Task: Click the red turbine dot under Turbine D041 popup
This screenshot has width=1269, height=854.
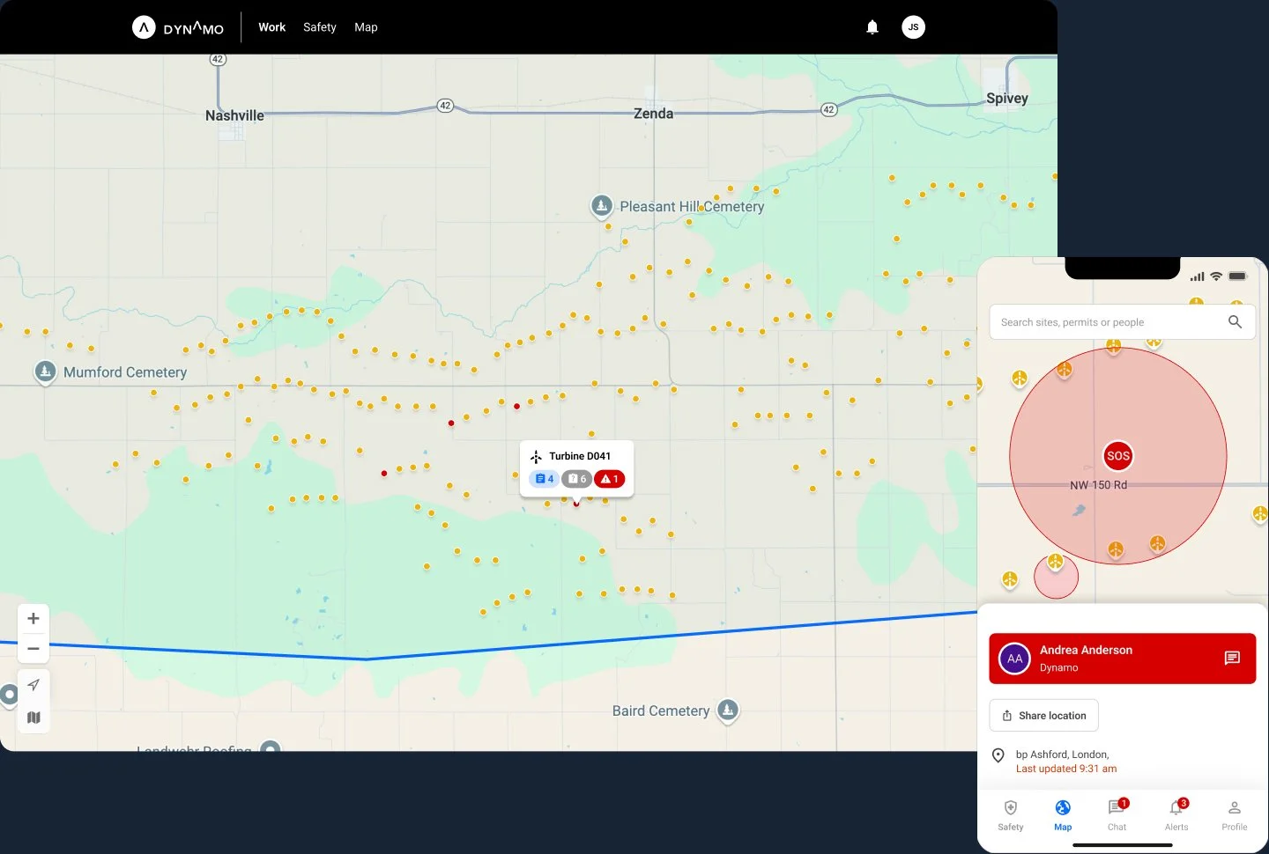Action: pos(576,504)
